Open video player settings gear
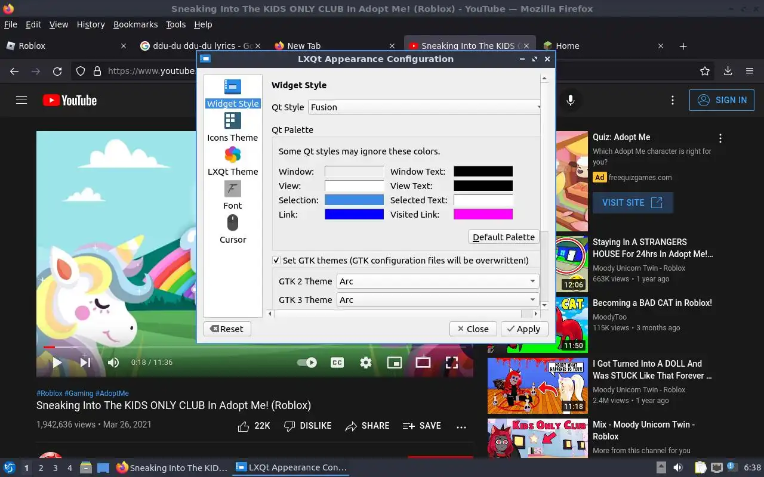 pos(366,363)
